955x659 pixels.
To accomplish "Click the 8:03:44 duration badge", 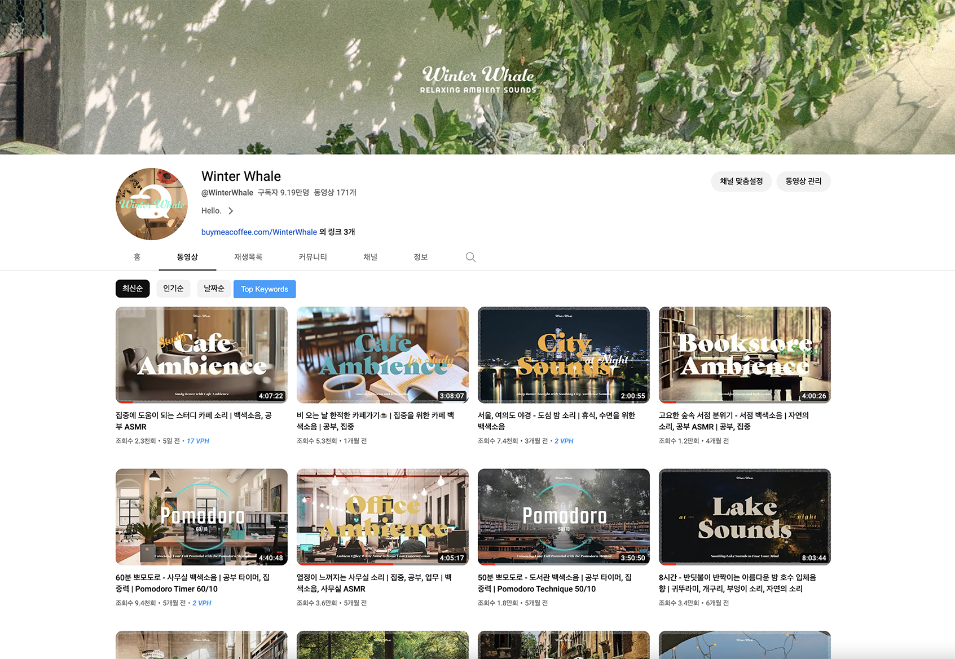I will point(814,558).
